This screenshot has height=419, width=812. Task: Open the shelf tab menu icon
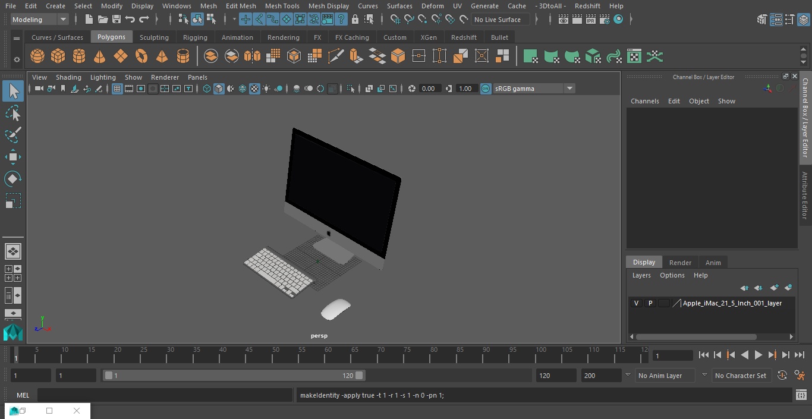pyautogui.click(x=17, y=38)
